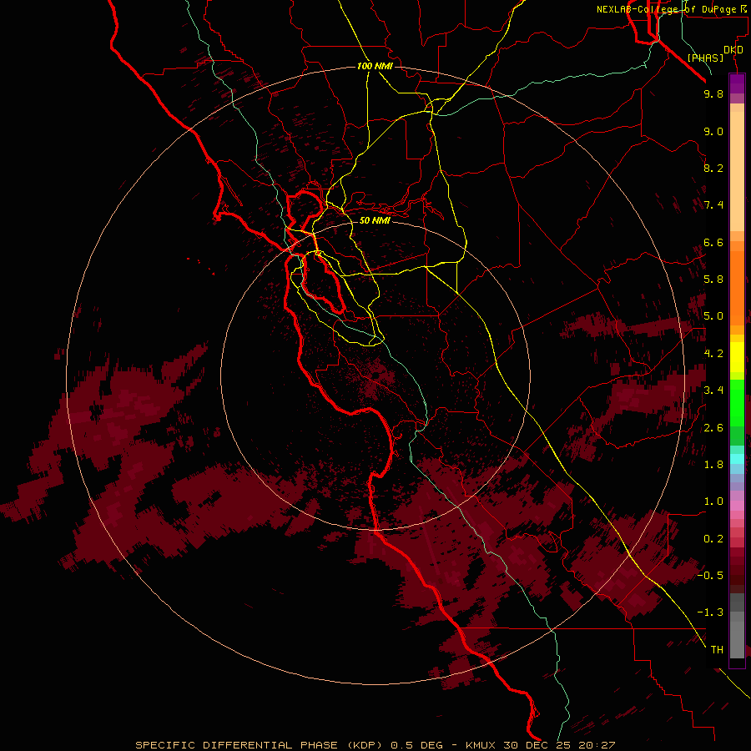Click the 5.0 scale value
Image resolution: width=751 pixels, height=751 pixels.
click(713, 316)
